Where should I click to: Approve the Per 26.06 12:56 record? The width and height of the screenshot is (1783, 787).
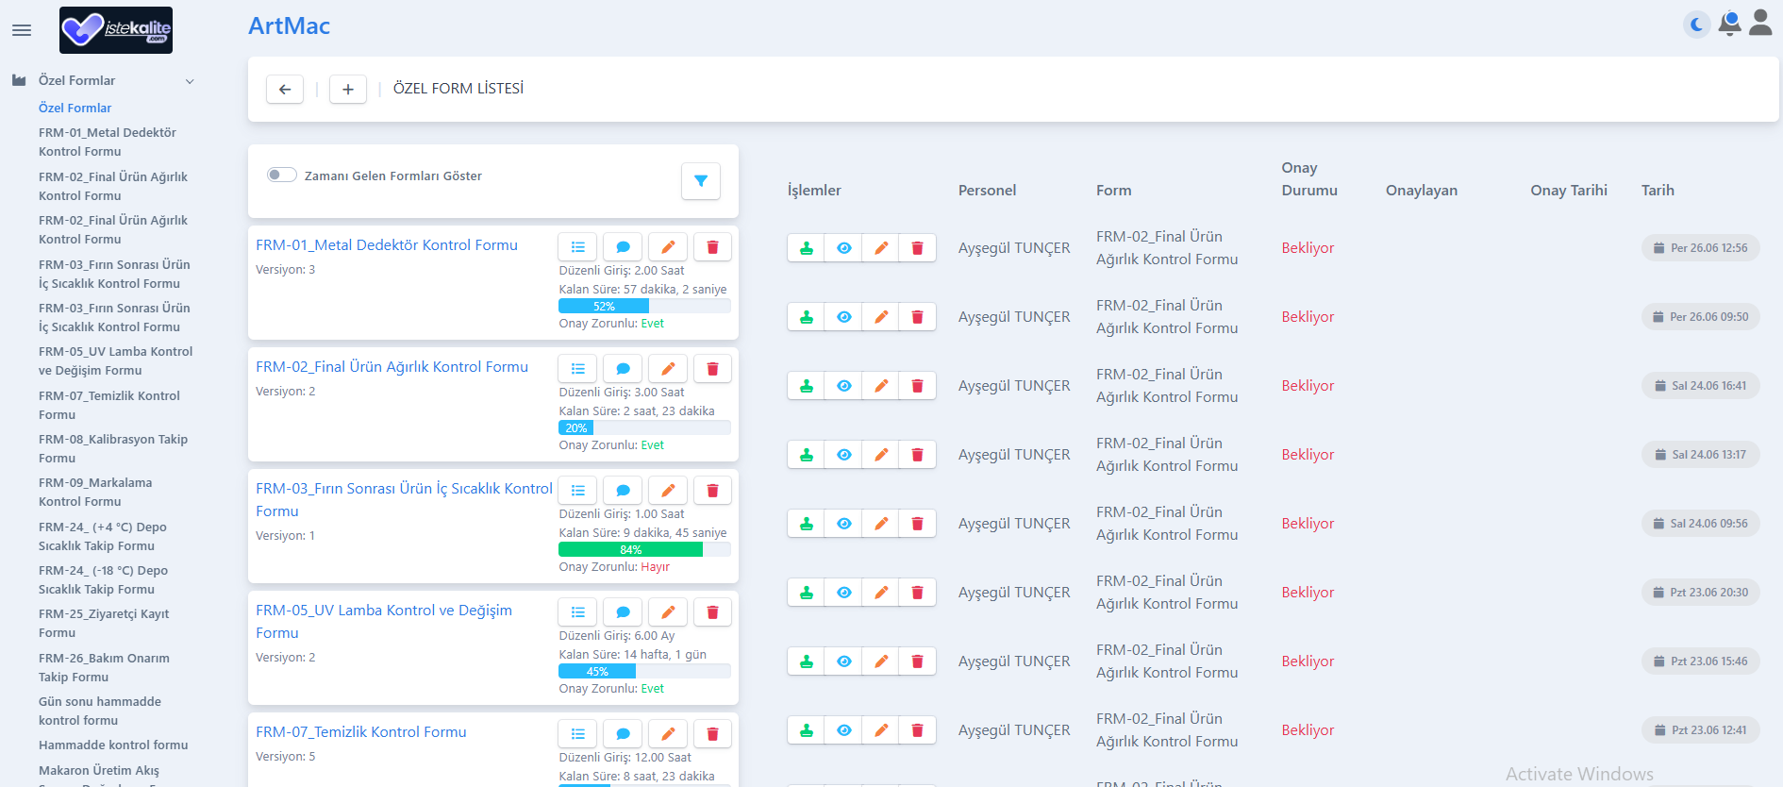807,248
